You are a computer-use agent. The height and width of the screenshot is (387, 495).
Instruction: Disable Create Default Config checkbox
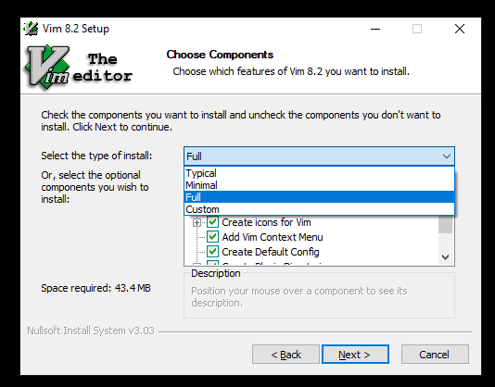pyautogui.click(x=212, y=252)
